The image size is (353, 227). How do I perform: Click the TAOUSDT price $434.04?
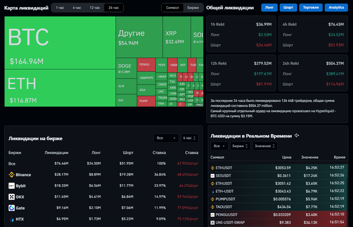pos(284,207)
